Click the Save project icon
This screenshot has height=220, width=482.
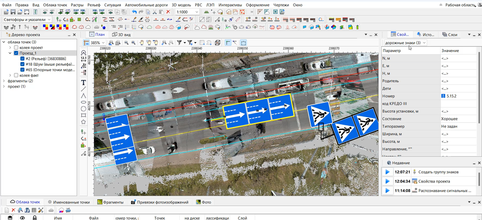(13, 12)
